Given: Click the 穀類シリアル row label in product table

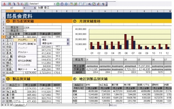Looking at the screenshot, I should click(x=14, y=101).
